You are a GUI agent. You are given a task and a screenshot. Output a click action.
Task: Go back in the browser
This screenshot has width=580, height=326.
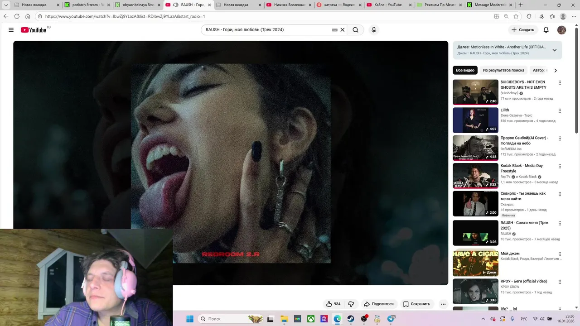(6, 16)
